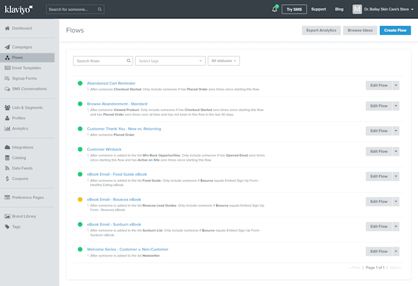This screenshot has width=418, height=286.
Task: Go to Campaigns in the sidebar
Action: click(x=22, y=47)
